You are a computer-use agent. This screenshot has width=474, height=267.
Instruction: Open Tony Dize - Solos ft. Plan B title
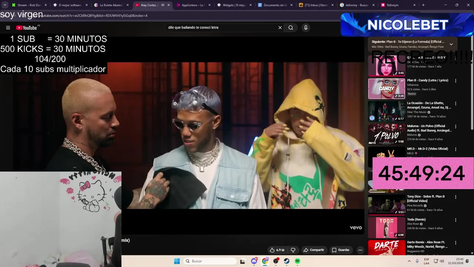(x=425, y=199)
